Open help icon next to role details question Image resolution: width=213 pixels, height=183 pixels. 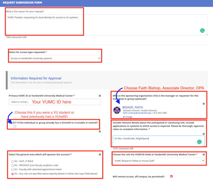[x=204, y=134]
